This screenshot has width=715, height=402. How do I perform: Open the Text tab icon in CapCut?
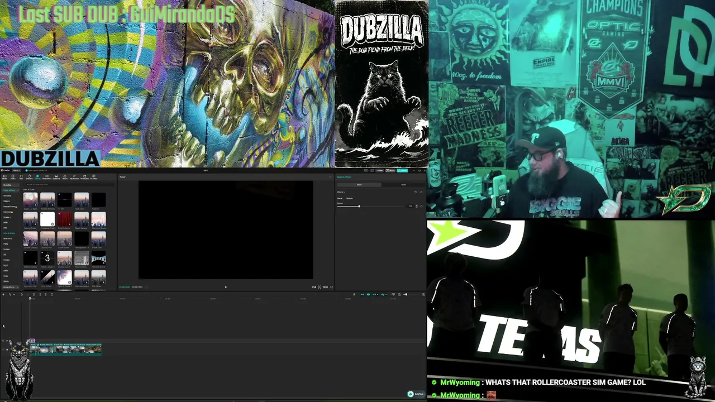pyautogui.click(x=21, y=177)
